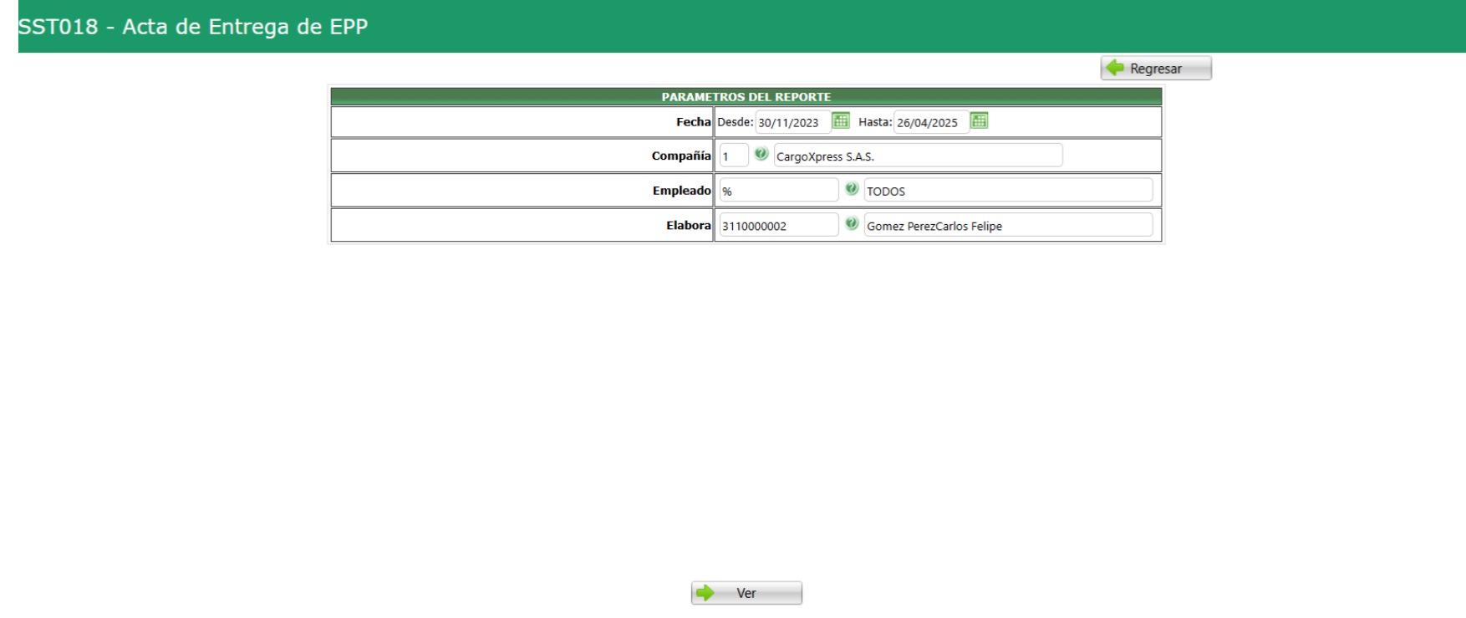Select the Compañía code field
This screenshot has width=1466, height=618.
pyautogui.click(x=734, y=156)
